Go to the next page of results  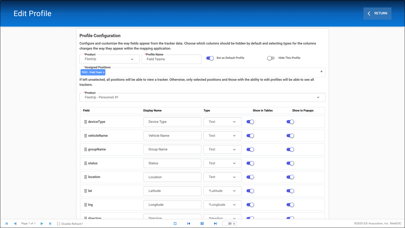(x=42, y=224)
